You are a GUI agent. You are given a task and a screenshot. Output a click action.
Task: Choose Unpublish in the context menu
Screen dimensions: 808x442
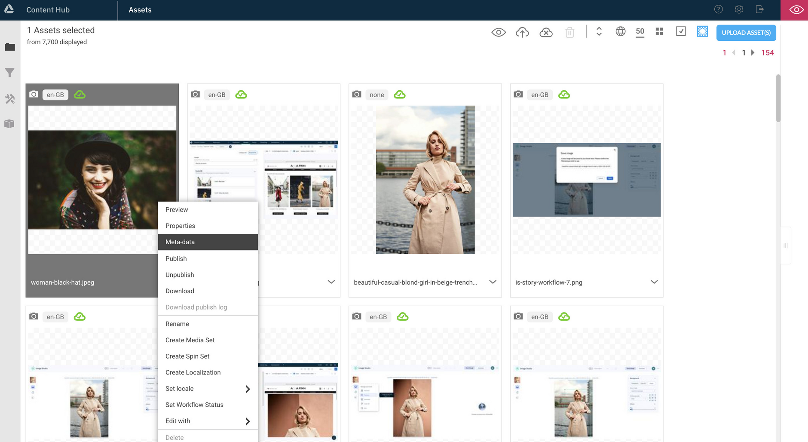pos(208,275)
